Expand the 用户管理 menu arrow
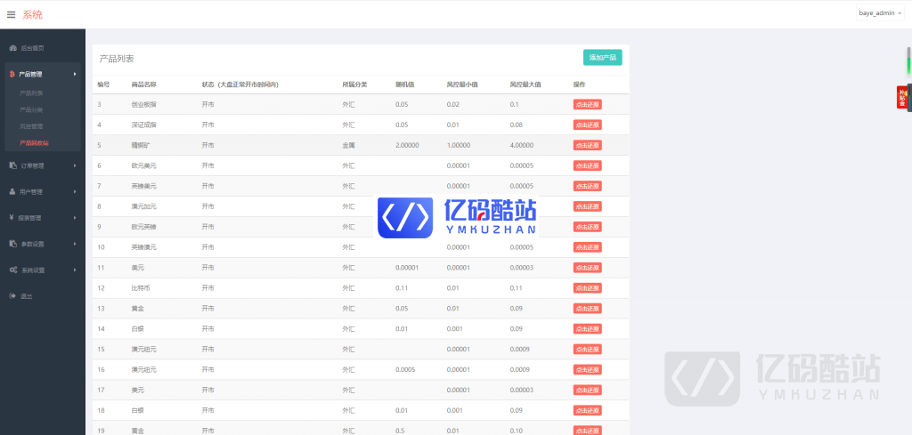This screenshot has height=435, width=912. click(75, 191)
